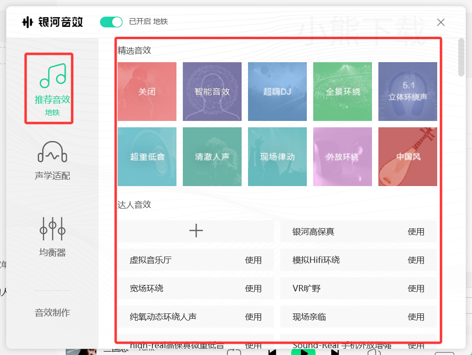Add a new 达人音效 with the plus button
Image resolution: width=472 pixels, height=355 pixels.
tap(196, 231)
